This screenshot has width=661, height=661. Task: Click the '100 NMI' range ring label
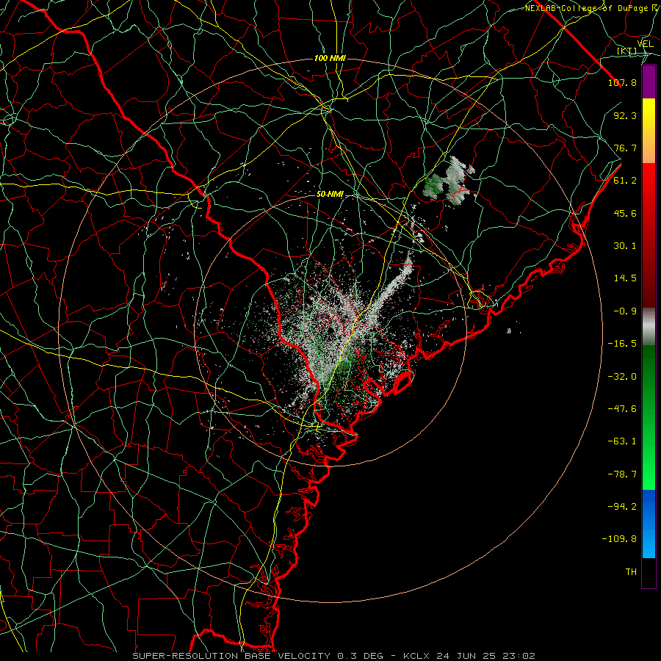tap(330, 58)
